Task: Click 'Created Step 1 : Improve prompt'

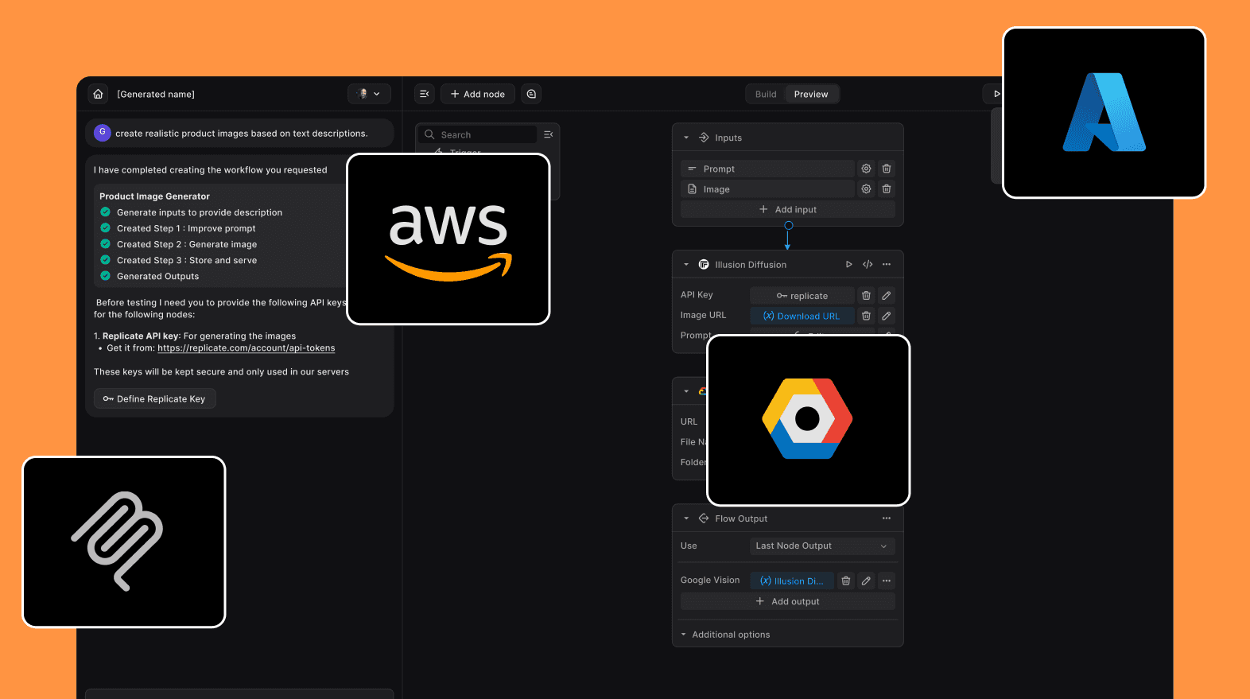Action: pyautogui.click(x=186, y=228)
